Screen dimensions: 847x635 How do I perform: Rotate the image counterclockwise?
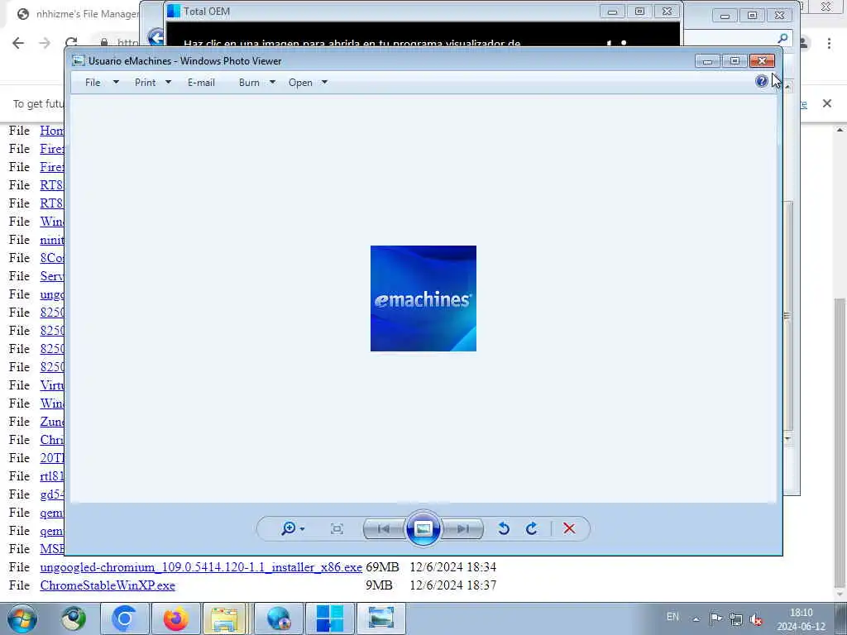[504, 528]
